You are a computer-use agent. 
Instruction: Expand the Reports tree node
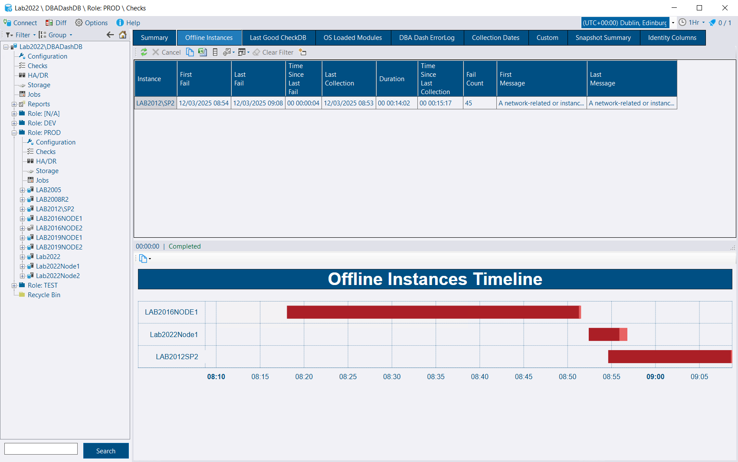14,104
